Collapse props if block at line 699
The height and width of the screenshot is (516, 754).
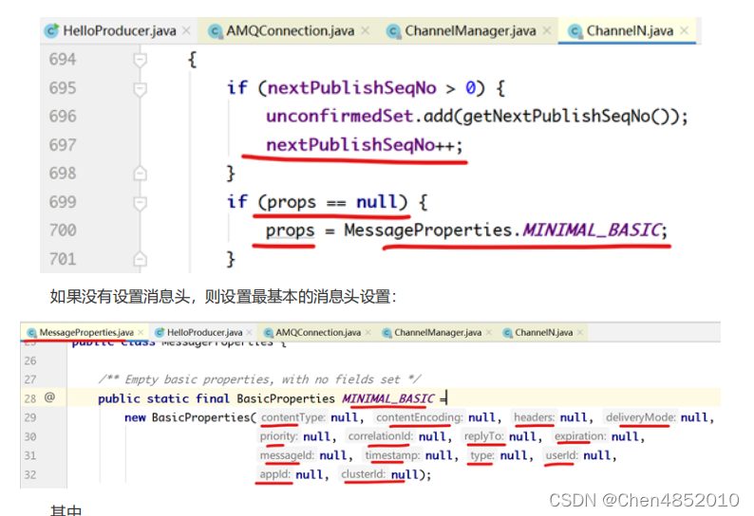pos(140,203)
